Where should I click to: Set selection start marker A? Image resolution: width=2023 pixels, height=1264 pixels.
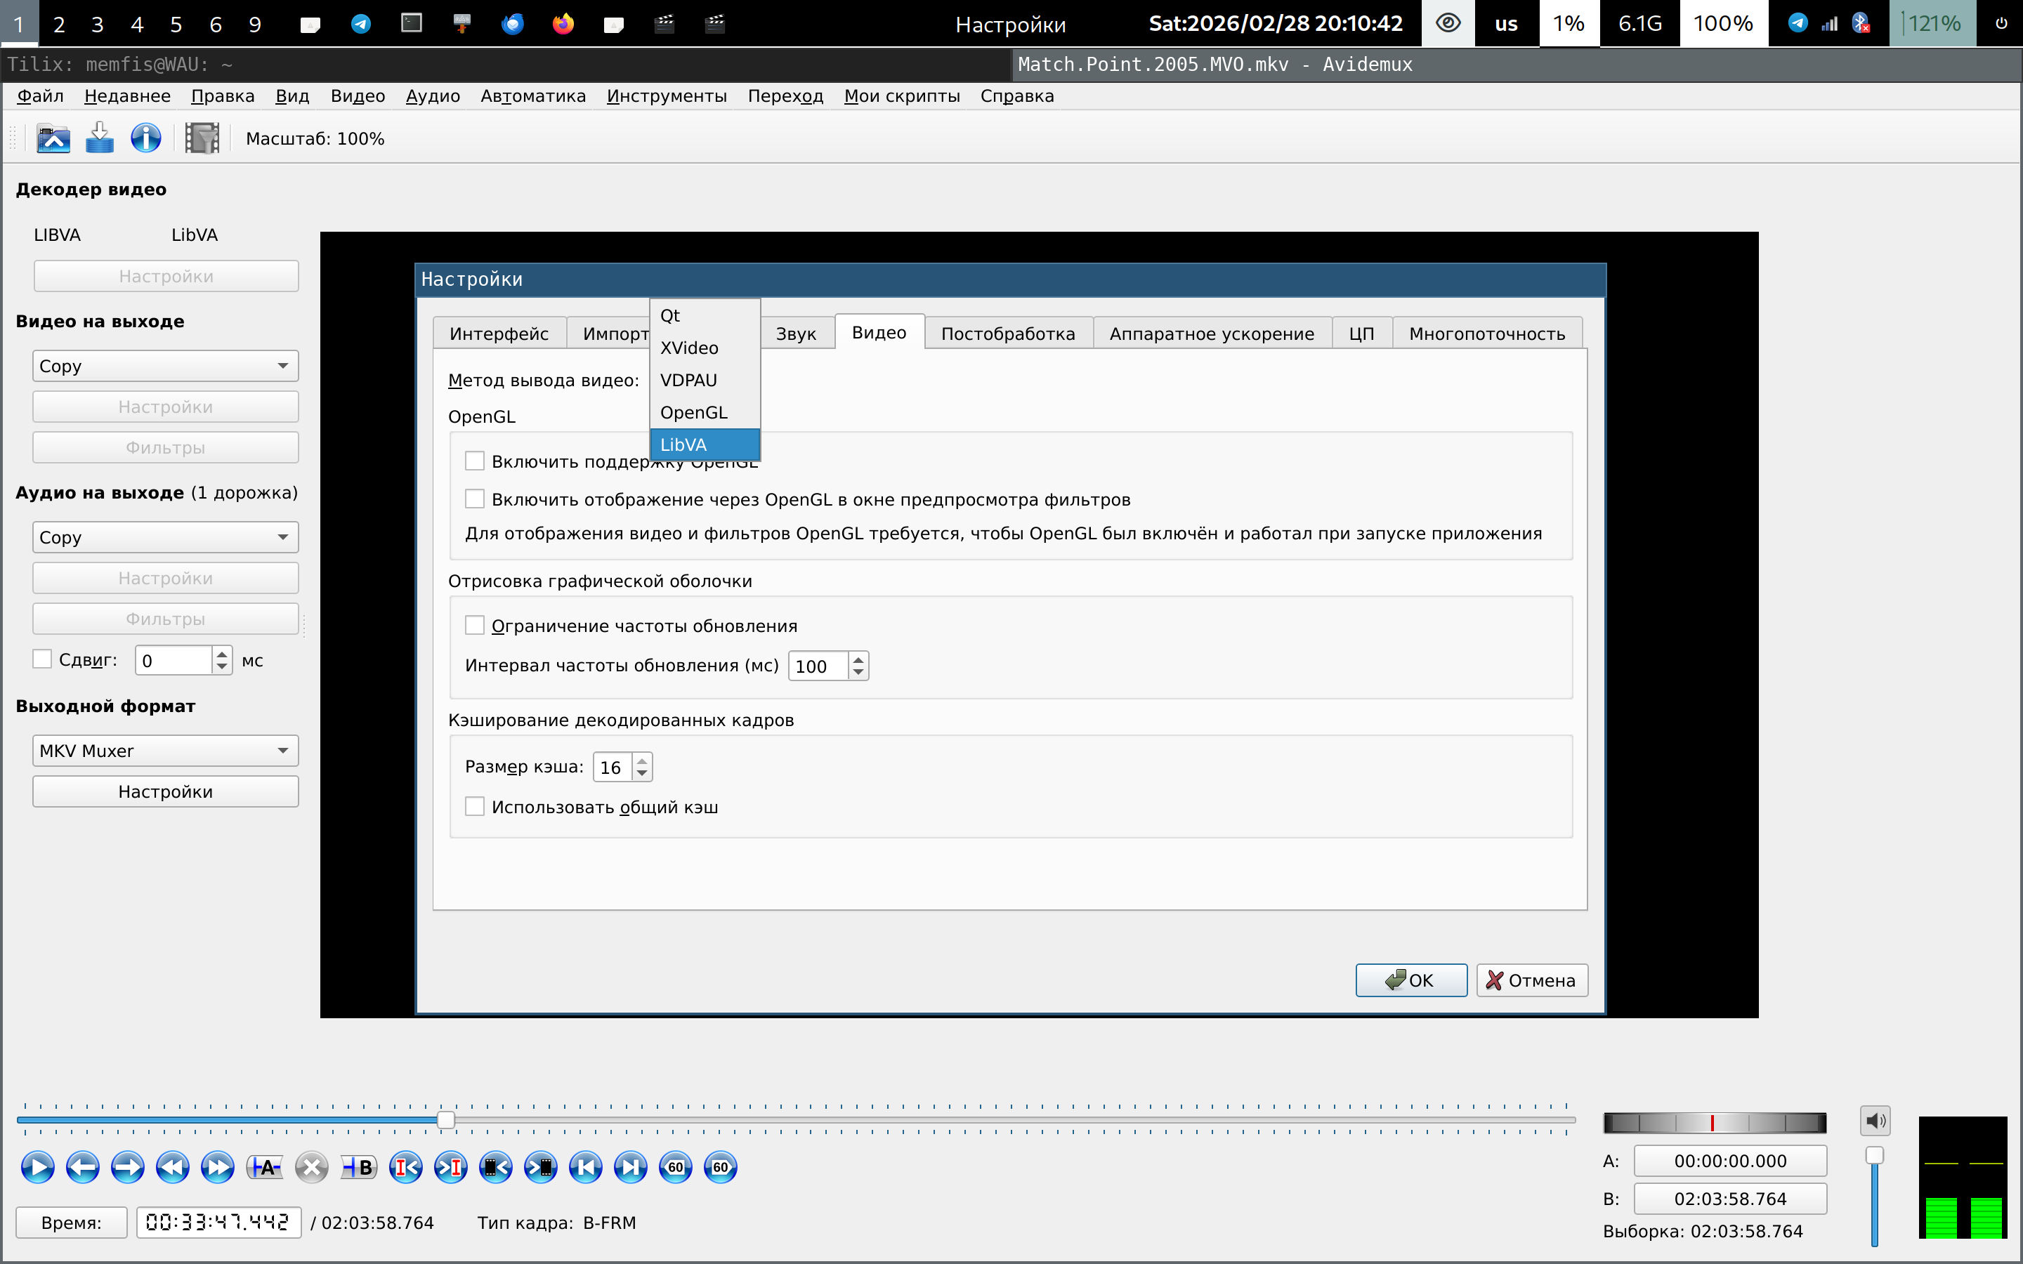pyautogui.click(x=265, y=1167)
